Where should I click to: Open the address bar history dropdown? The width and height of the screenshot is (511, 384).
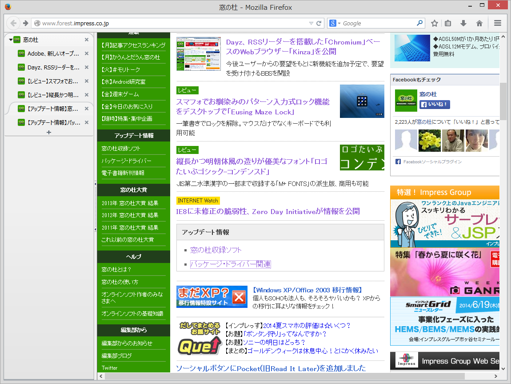[312, 23]
